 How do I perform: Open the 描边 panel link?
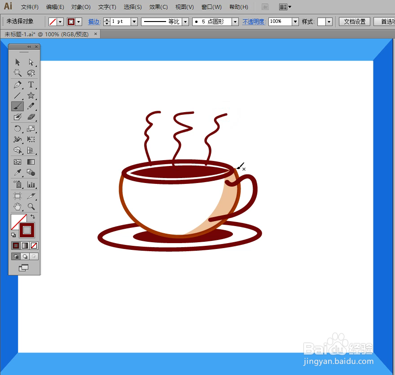[x=94, y=22]
